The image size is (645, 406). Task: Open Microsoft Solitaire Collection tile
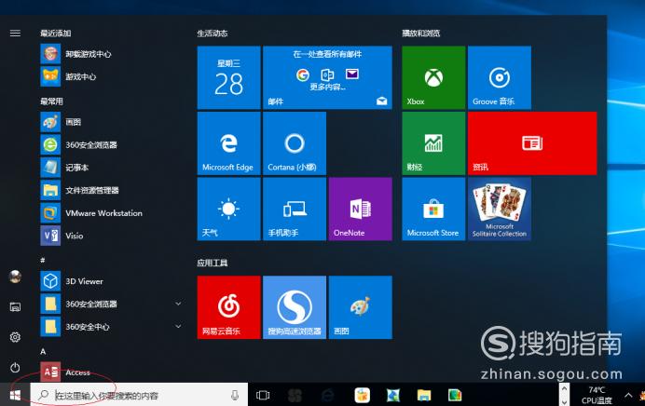500,209
